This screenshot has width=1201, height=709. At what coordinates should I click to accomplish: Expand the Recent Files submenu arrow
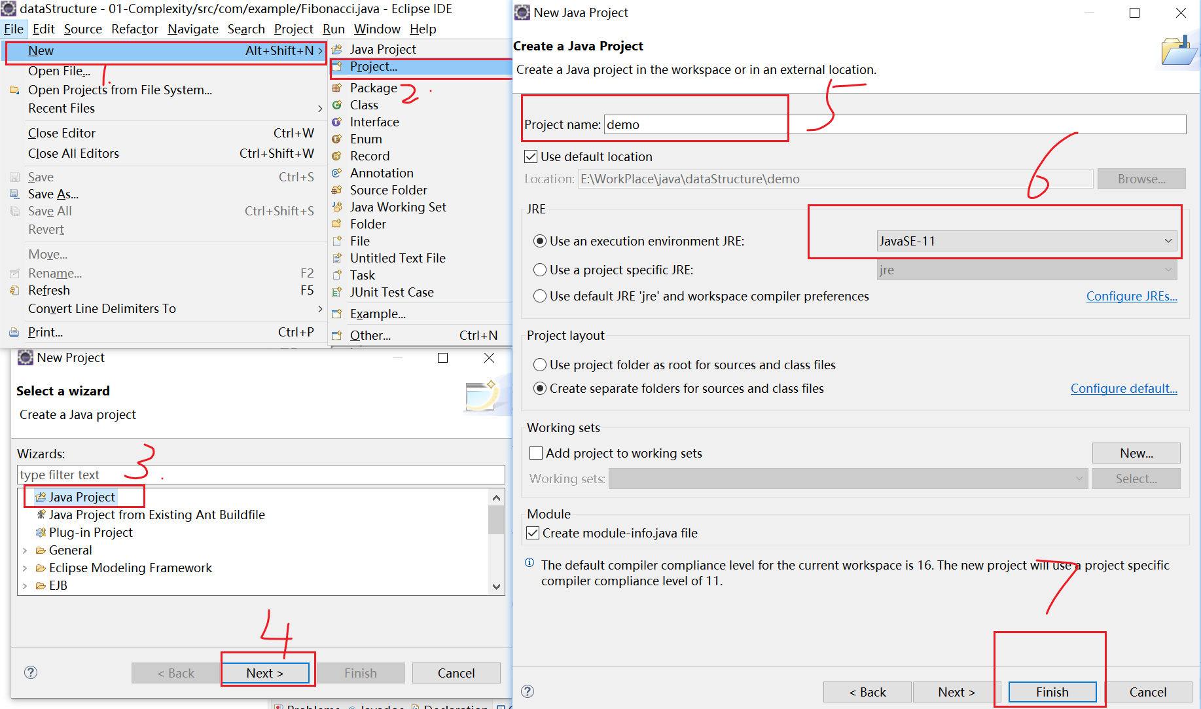click(319, 109)
